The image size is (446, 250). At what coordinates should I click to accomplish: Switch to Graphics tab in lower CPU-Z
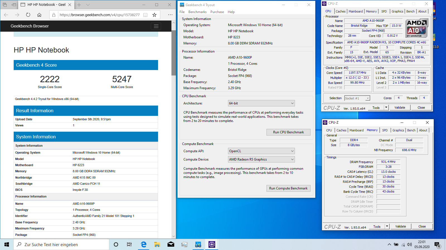pyautogui.click(x=398, y=130)
